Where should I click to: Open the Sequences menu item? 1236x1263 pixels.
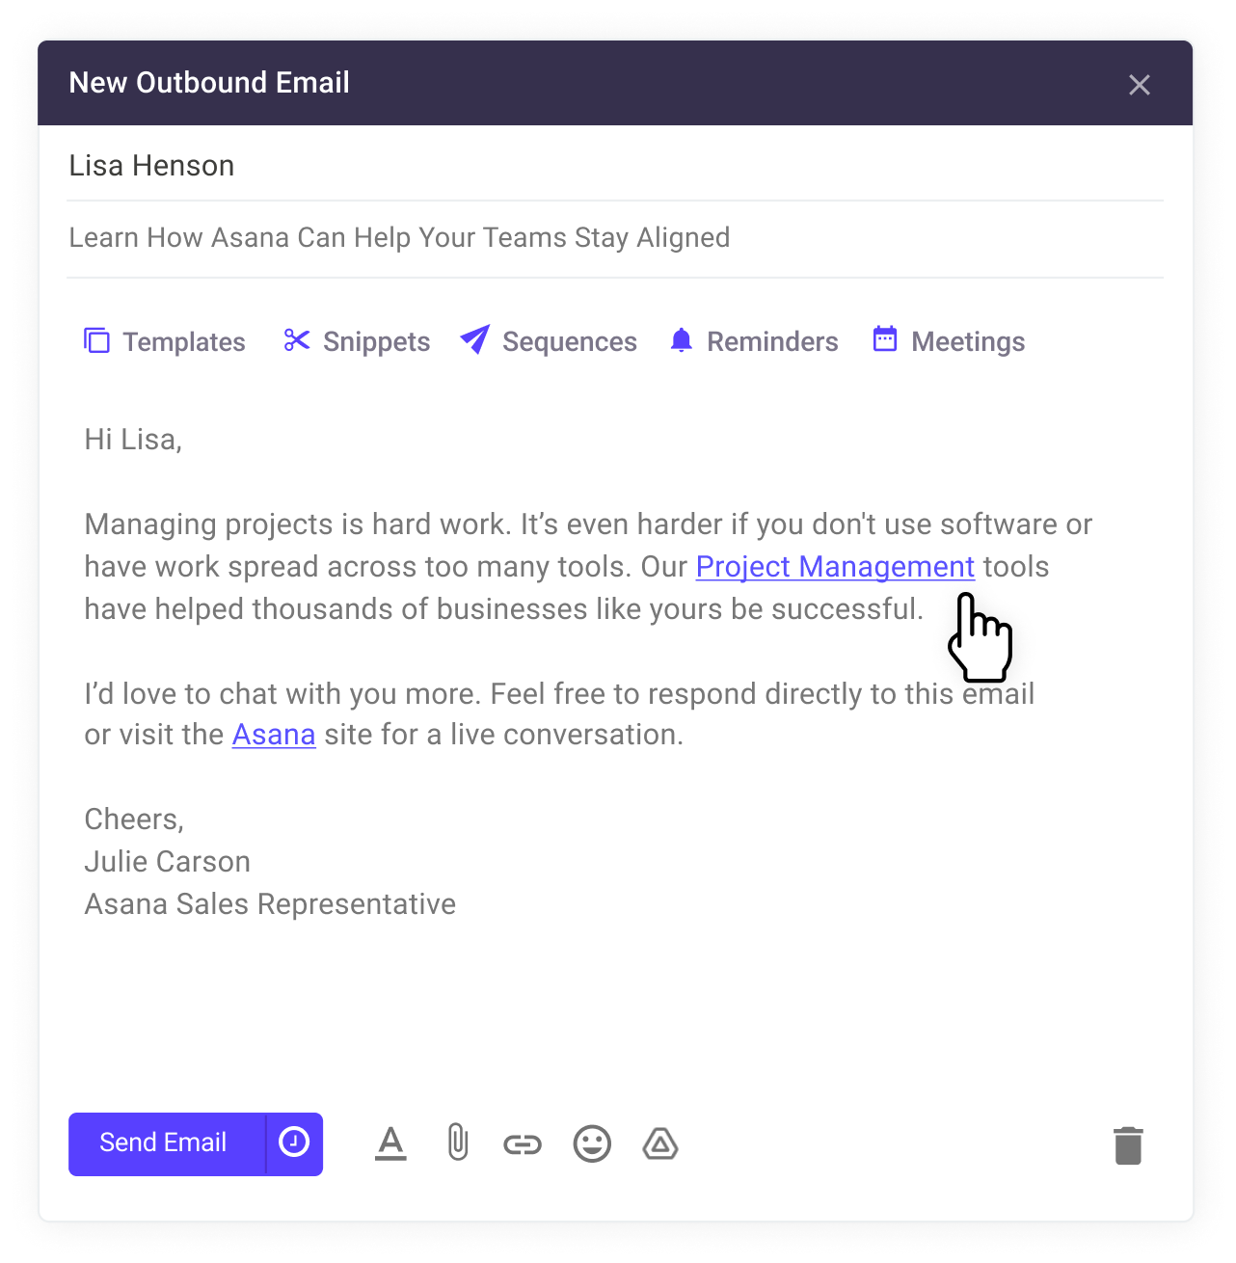coord(549,341)
